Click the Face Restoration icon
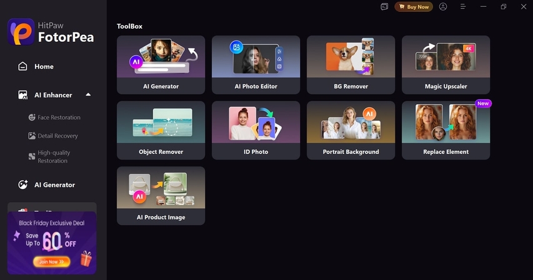The image size is (533, 280). tap(32, 117)
